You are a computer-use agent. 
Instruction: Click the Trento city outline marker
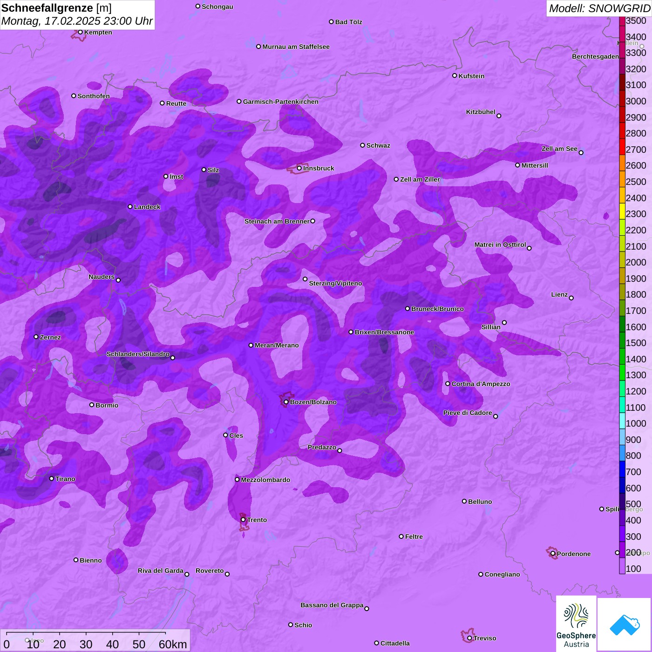(x=244, y=523)
